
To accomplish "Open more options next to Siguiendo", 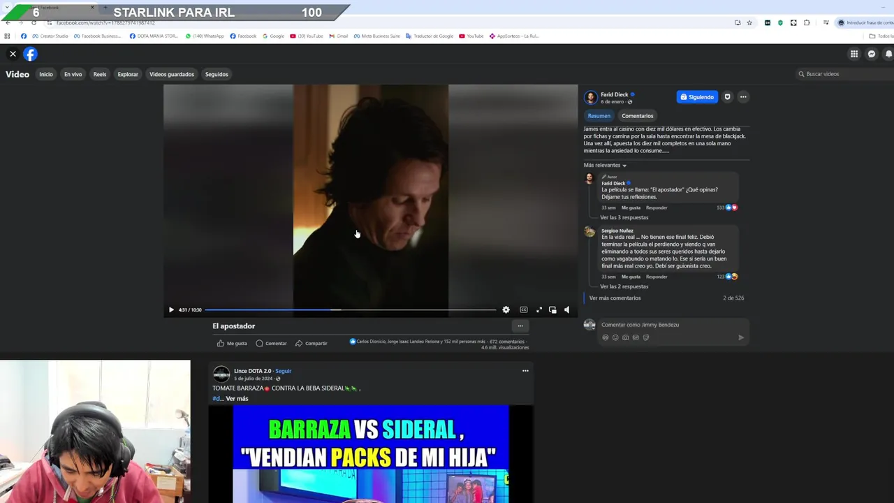I will tap(743, 97).
